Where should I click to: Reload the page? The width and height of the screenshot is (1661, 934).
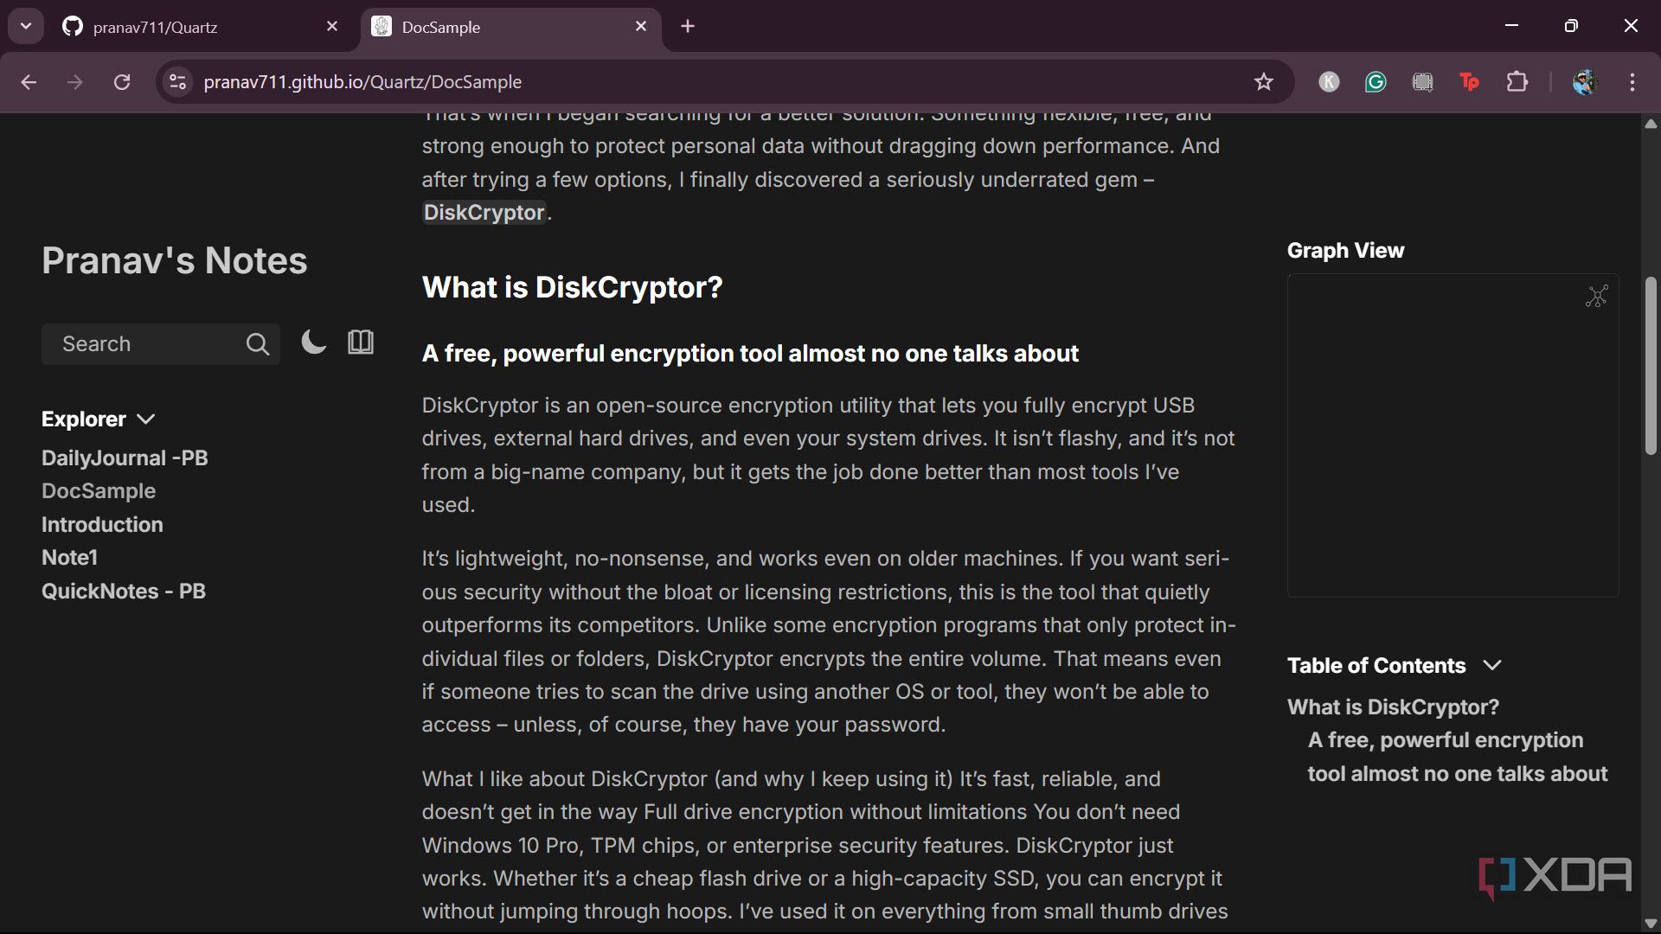coord(122,82)
